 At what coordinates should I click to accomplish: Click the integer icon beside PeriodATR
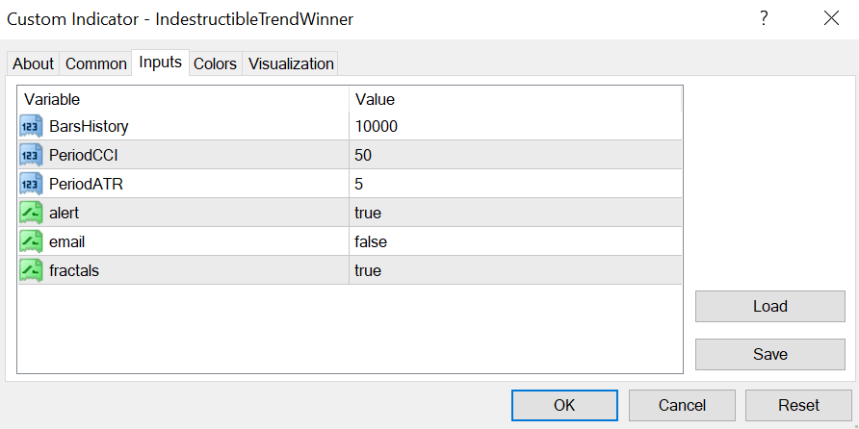coord(31,184)
